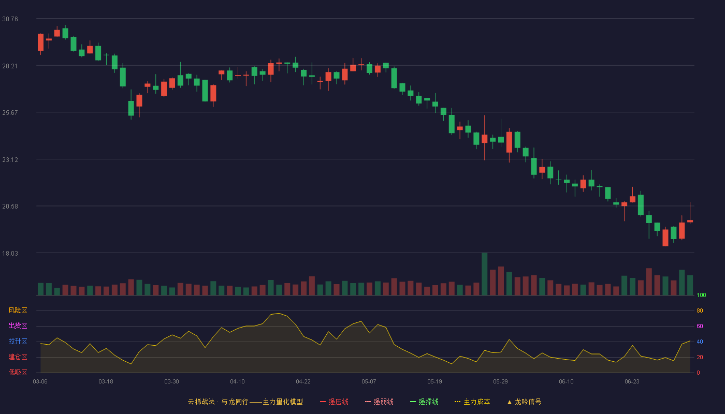Click the 03-18 date label
725x414 pixels.
point(106,381)
